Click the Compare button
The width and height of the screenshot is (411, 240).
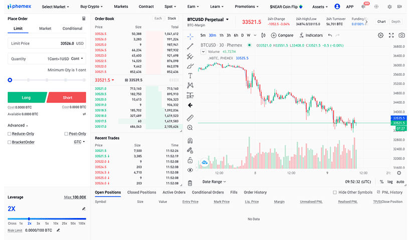click(x=282, y=35)
